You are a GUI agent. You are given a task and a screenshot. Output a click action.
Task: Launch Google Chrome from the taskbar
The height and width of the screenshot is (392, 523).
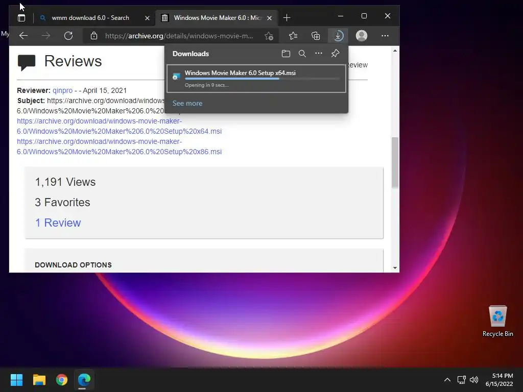point(62,380)
